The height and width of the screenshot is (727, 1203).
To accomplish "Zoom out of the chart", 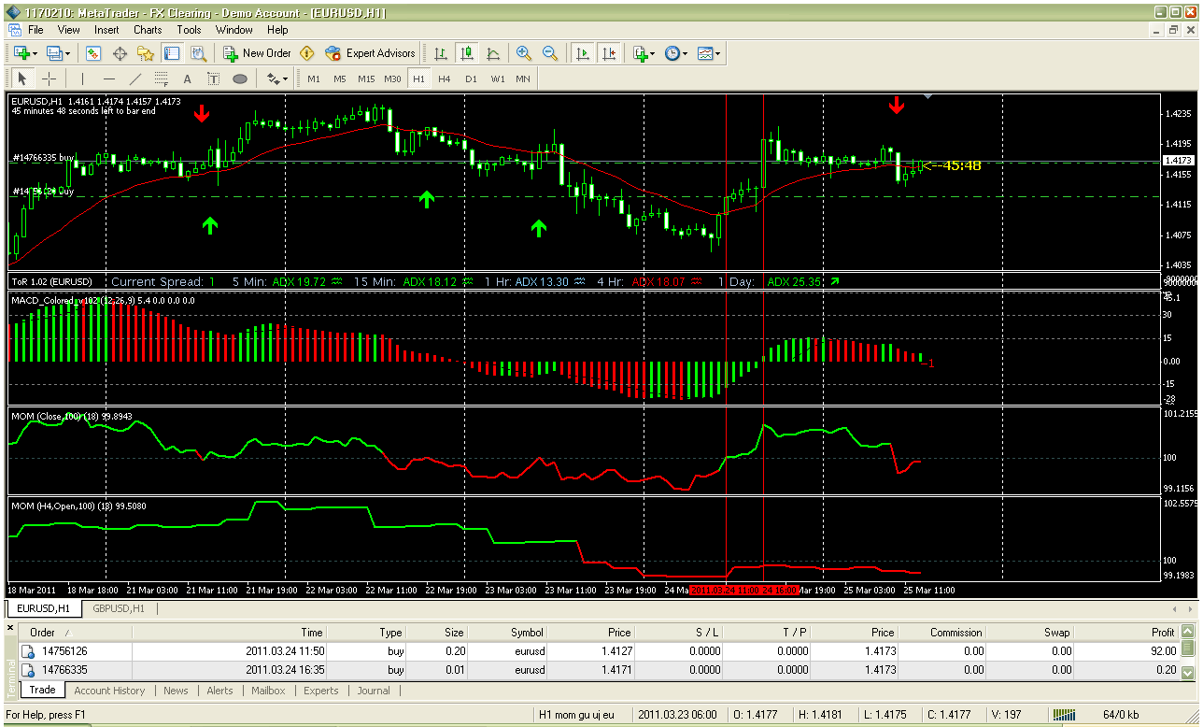I will click(x=550, y=53).
